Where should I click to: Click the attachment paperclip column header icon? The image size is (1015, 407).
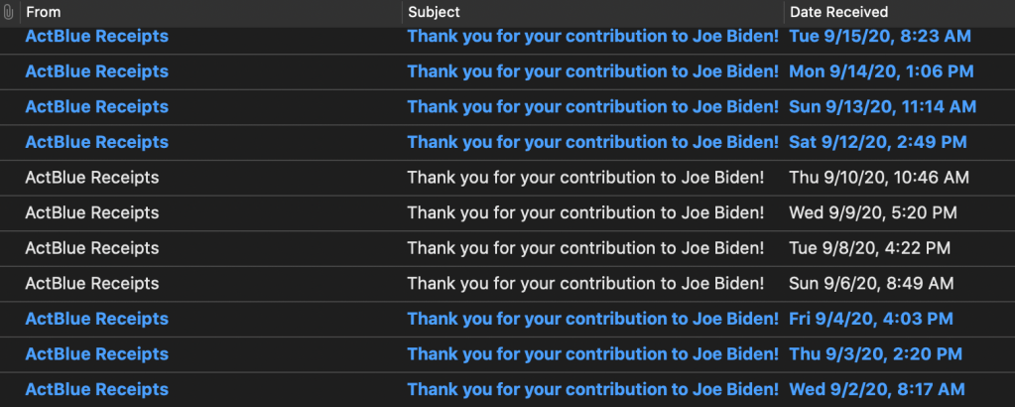coord(9,12)
